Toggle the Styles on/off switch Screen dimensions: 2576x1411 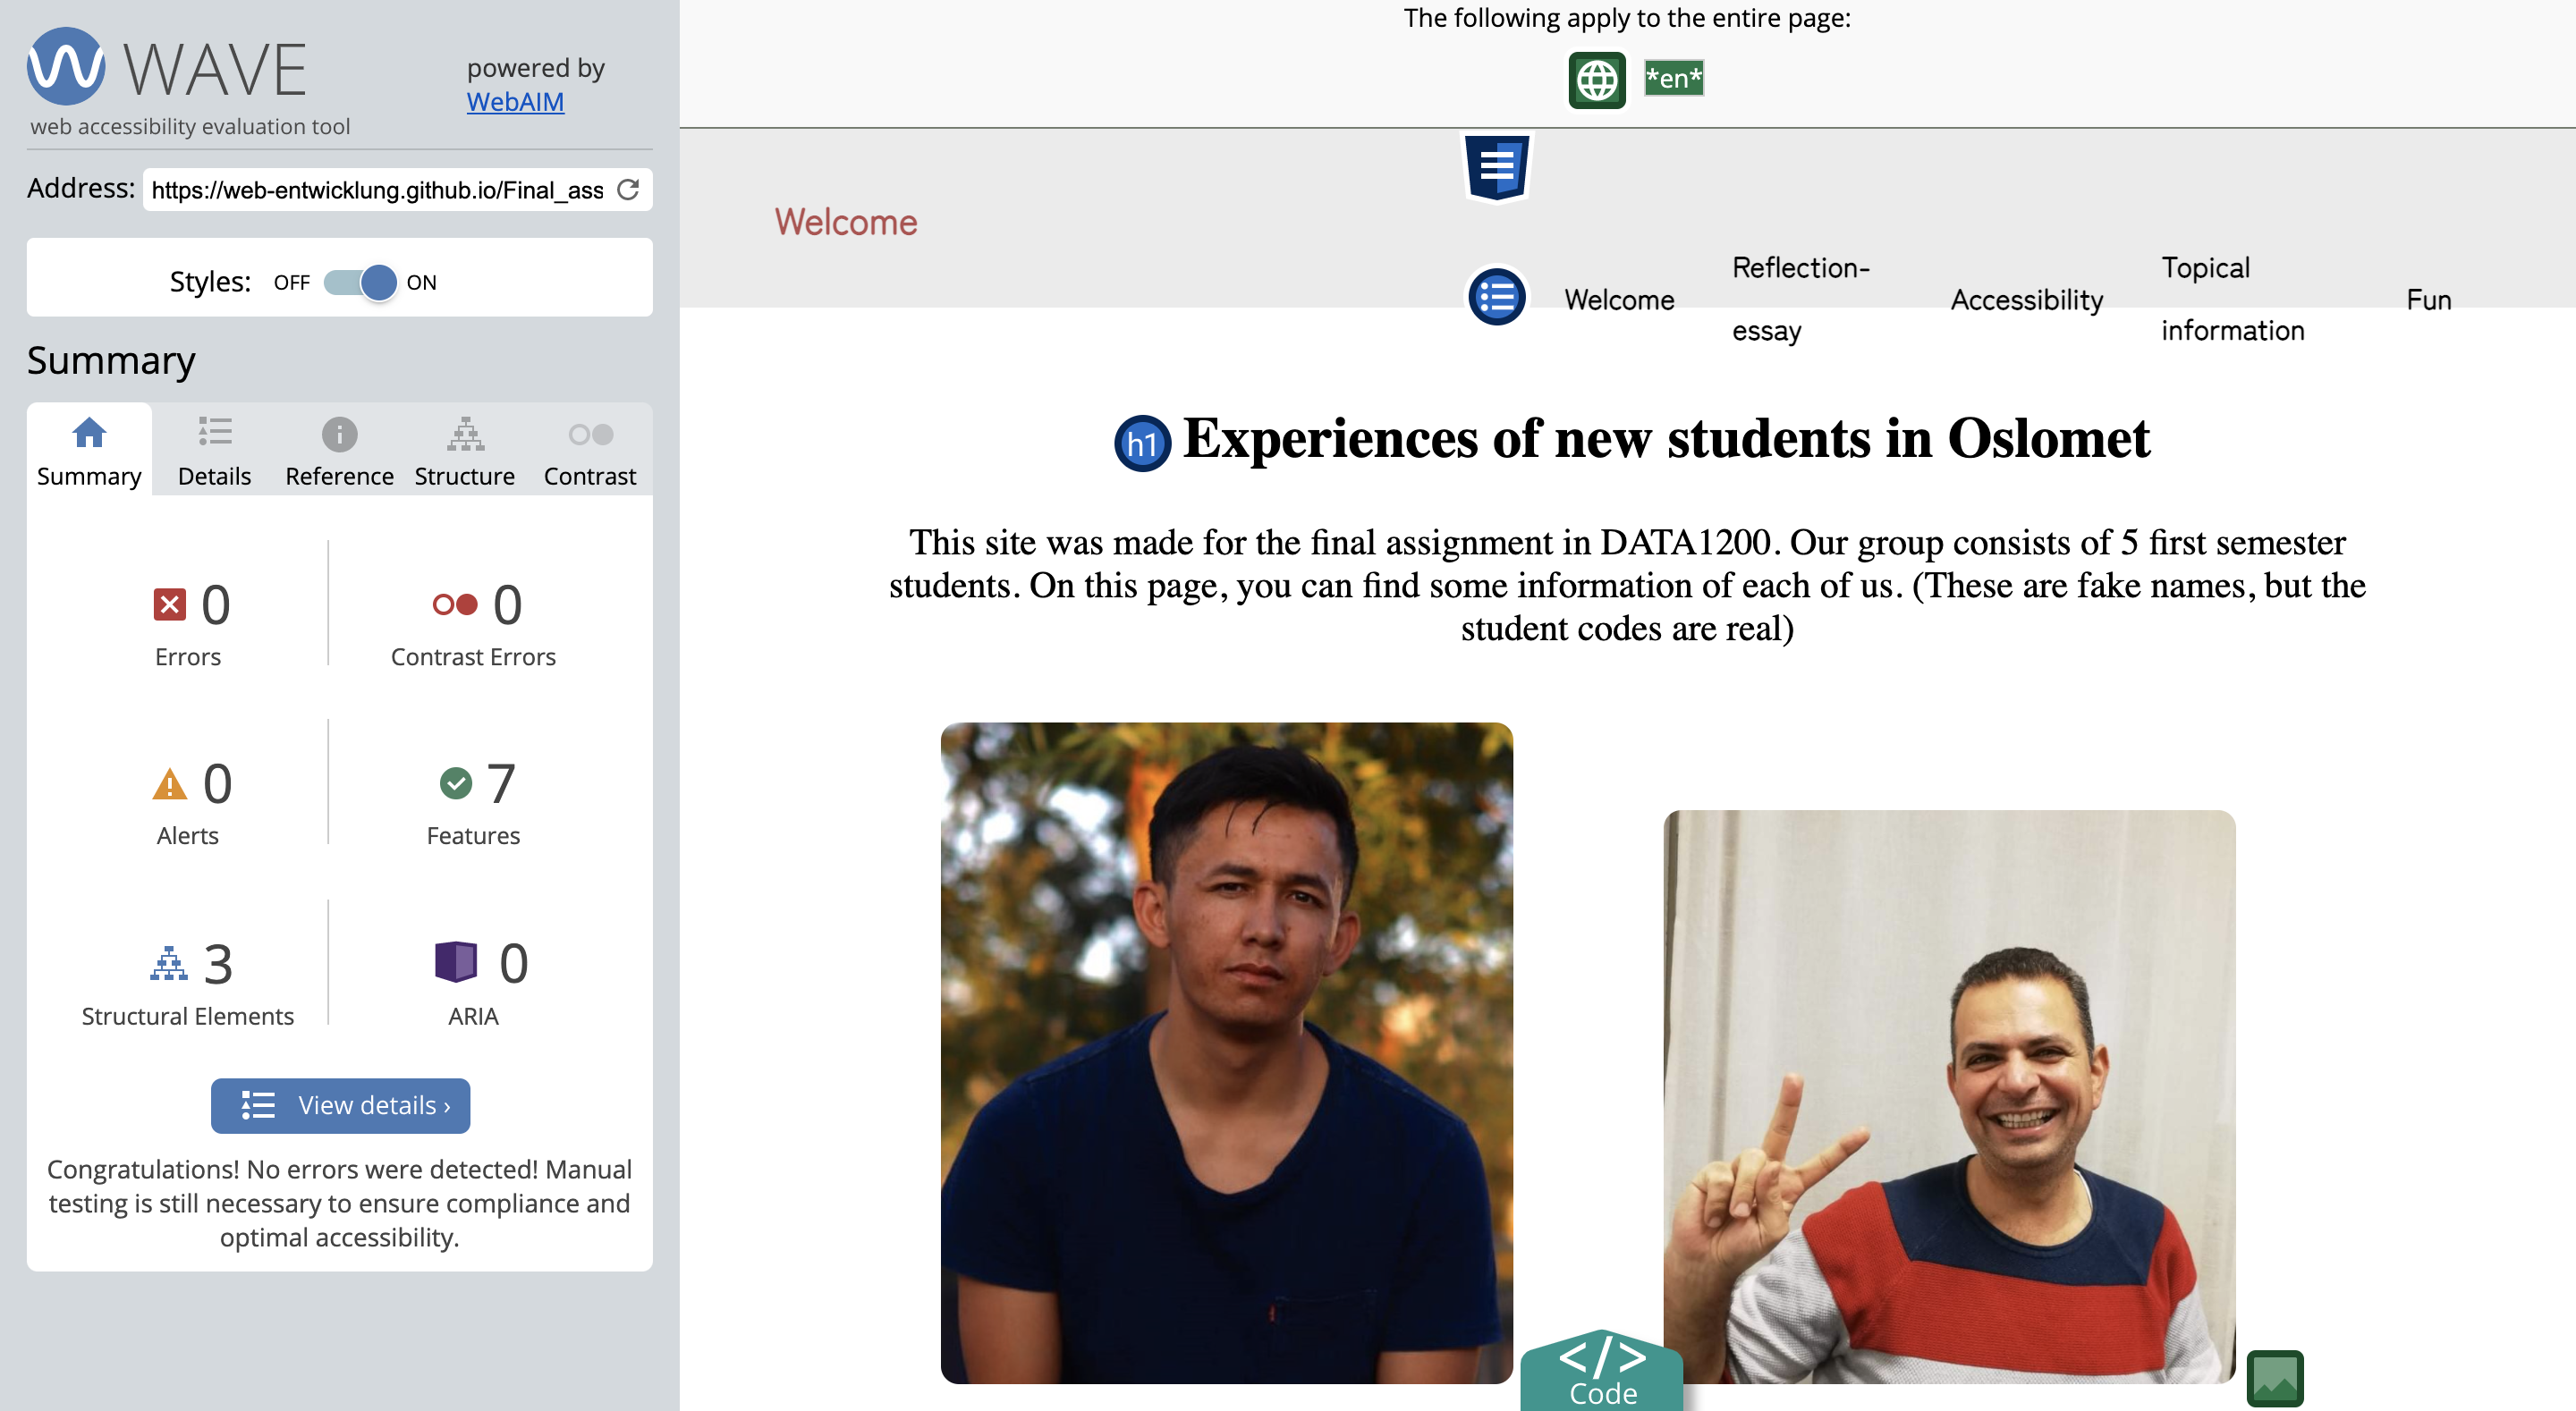pyautogui.click(x=360, y=282)
